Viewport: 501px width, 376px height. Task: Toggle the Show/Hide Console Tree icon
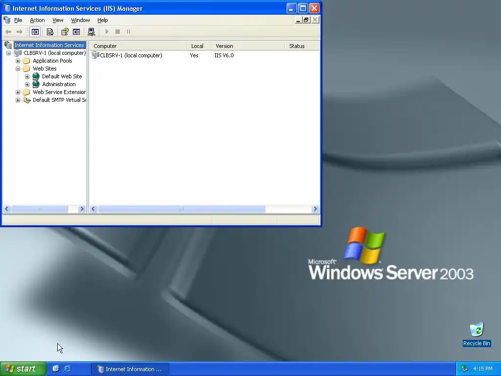[35, 32]
